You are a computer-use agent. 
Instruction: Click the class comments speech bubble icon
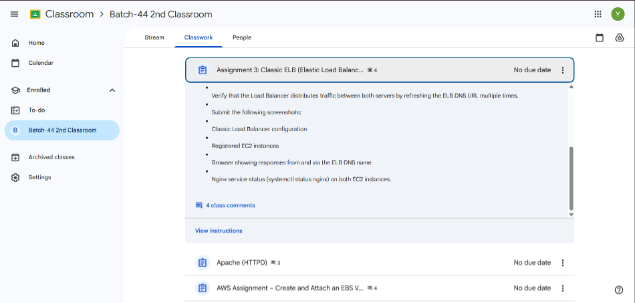(x=199, y=205)
